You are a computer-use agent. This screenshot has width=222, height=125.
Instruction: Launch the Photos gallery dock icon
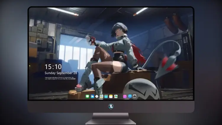116,96
